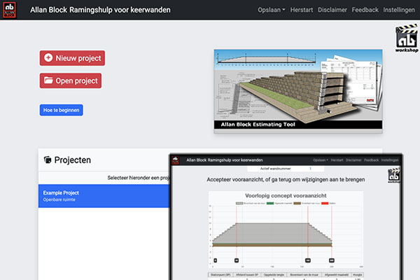The height and width of the screenshot is (280, 420).
Task: Click the 'Projecten' heading text
Action: (73, 160)
